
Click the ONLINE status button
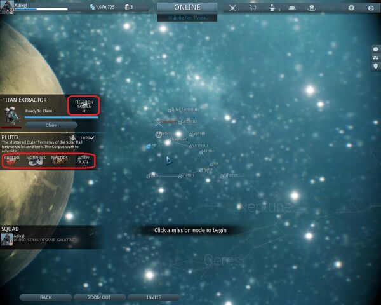coord(187,8)
